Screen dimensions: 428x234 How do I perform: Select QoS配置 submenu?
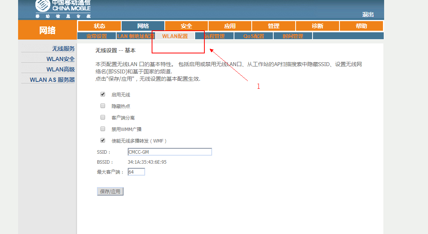coord(254,36)
